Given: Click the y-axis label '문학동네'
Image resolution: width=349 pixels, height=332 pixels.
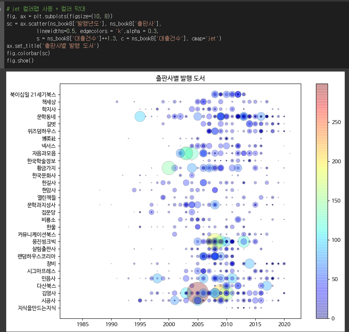Looking at the screenshot, I should [x=46, y=117].
